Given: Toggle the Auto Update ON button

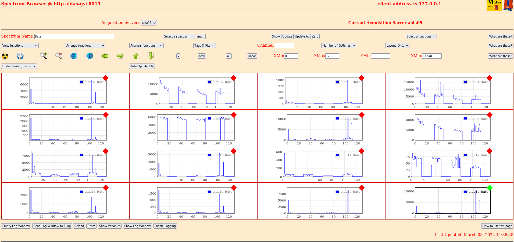Looking at the screenshot, I should [142, 66].
